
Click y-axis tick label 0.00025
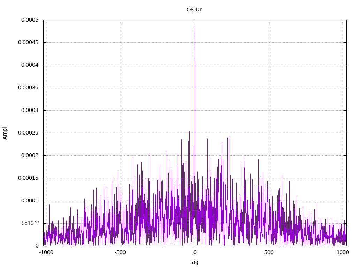[x=29, y=133]
